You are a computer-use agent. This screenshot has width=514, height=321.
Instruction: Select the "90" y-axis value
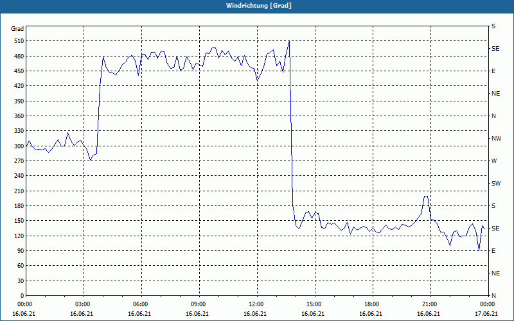pos(21,251)
